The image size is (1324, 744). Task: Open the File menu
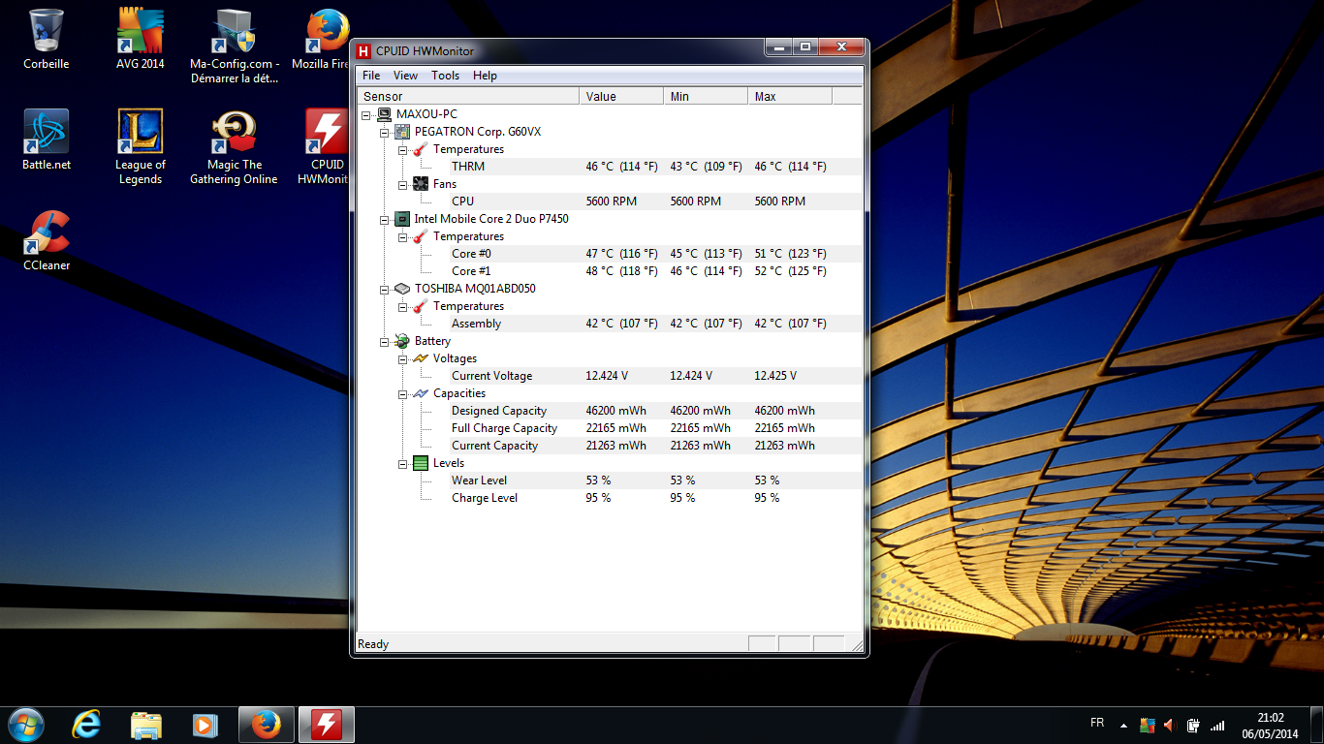coord(371,76)
